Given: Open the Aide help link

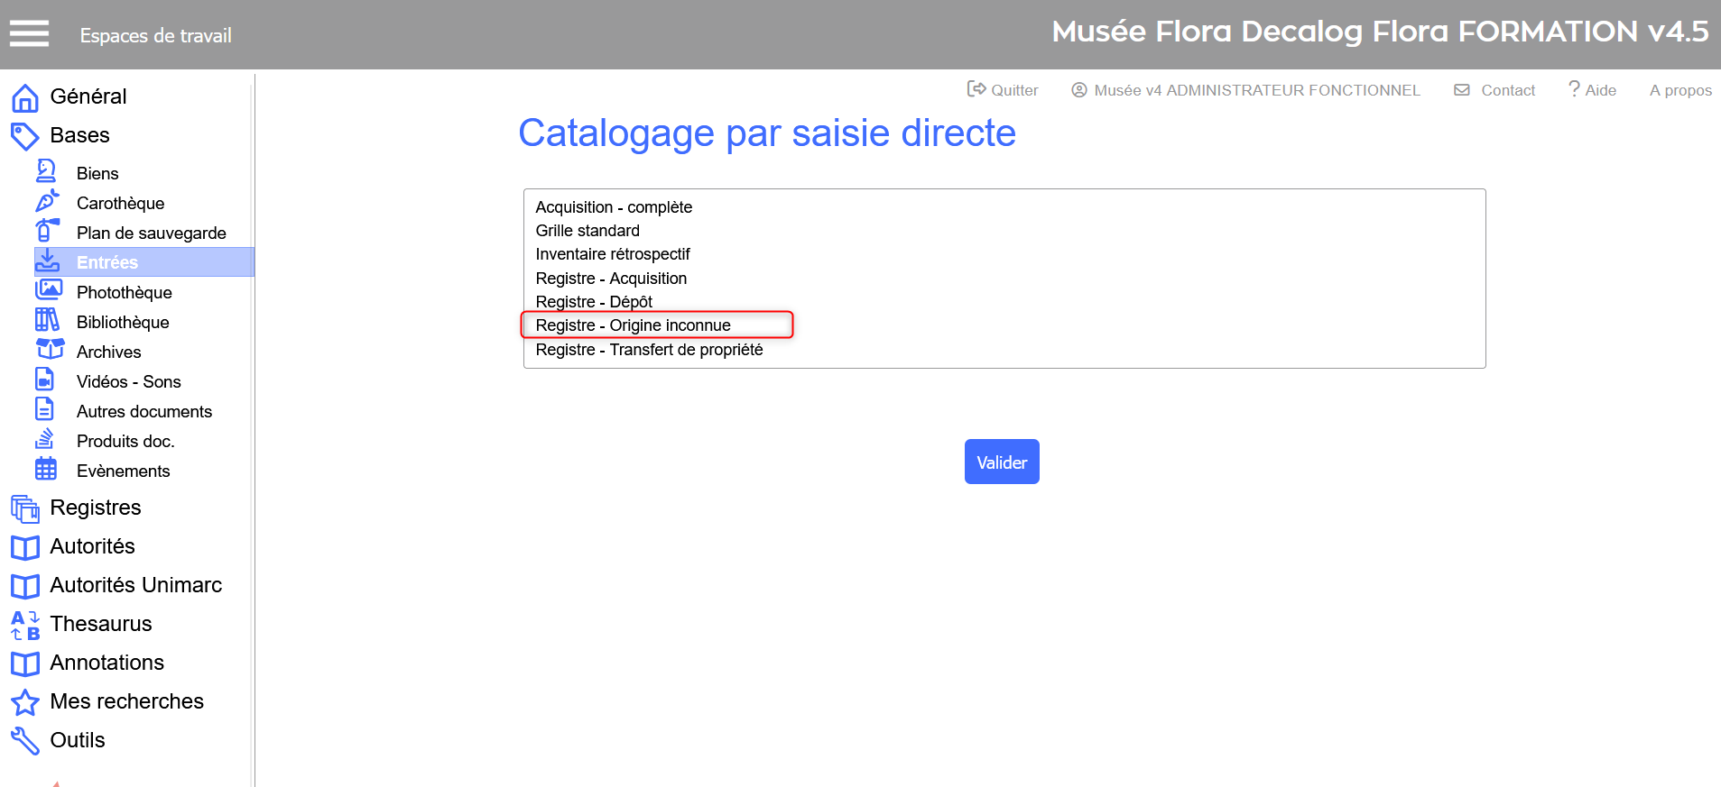Looking at the screenshot, I should pos(1593,90).
